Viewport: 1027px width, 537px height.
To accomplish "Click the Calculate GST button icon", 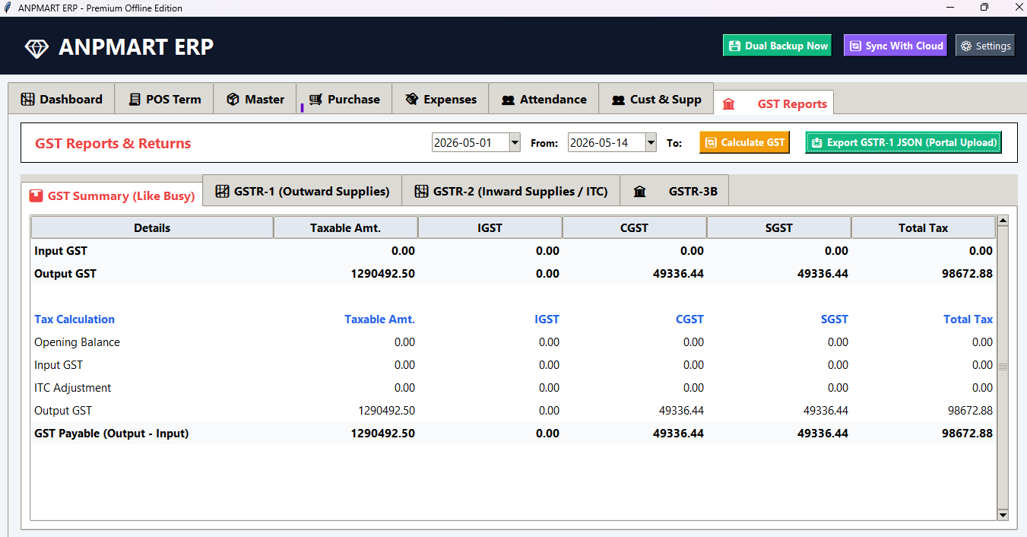I will [x=711, y=142].
